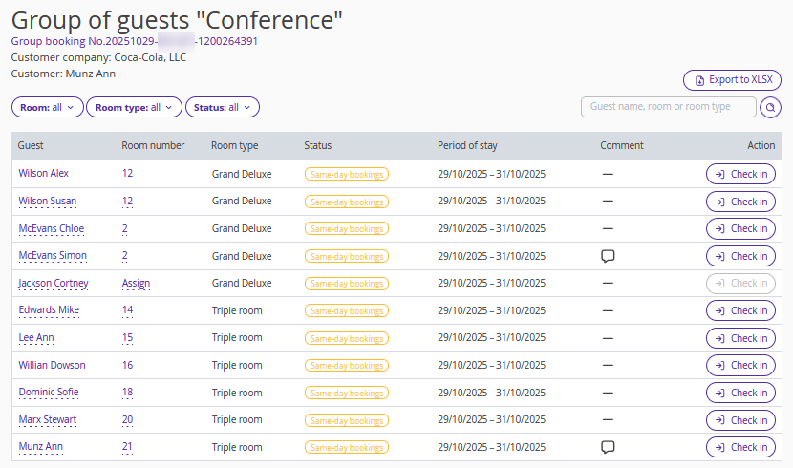Check in guest Edwards Mike
Viewport: 793px width, 468px height.
pos(740,310)
